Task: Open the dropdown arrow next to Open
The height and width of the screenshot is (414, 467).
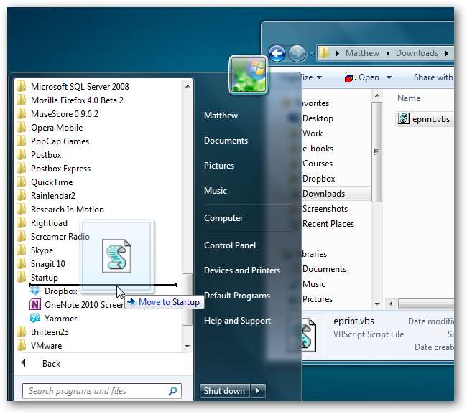Action: [x=389, y=77]
